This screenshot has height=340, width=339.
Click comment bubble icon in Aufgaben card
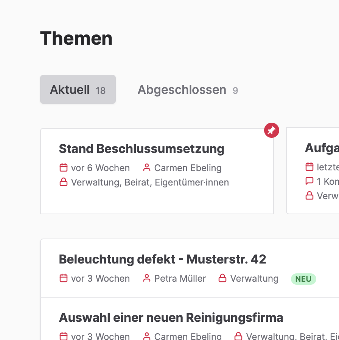pyautogui.click(x=309, y=181)
